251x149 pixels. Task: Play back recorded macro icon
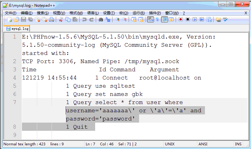[195, 19]
